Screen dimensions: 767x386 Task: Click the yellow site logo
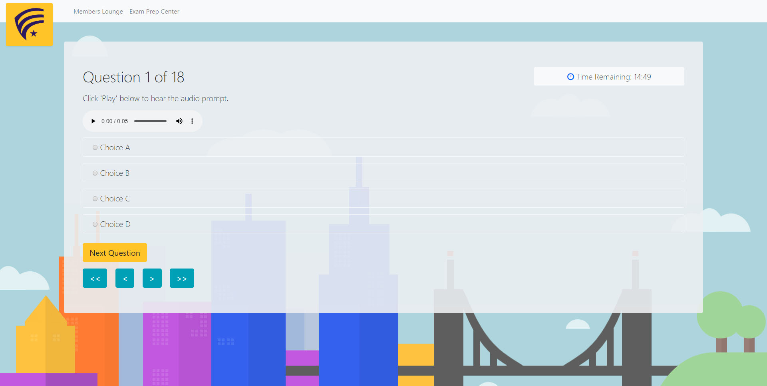pos(29,25)
